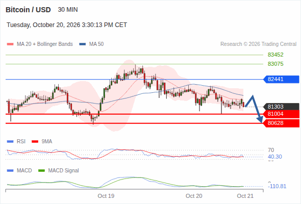Click the RSI legend label

(21, 142)
